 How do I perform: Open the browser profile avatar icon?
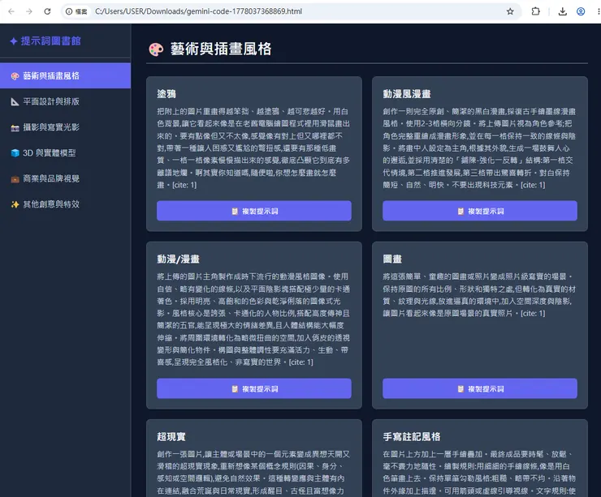pyautogui.click(x=581, y=11)
